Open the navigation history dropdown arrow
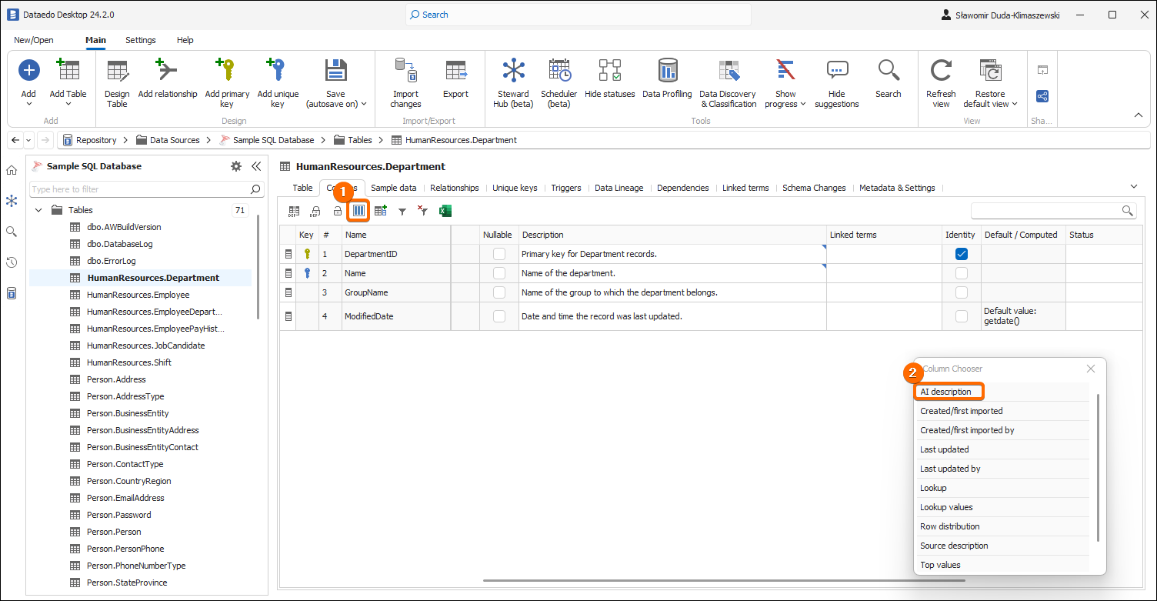 (x=28, y=140)
